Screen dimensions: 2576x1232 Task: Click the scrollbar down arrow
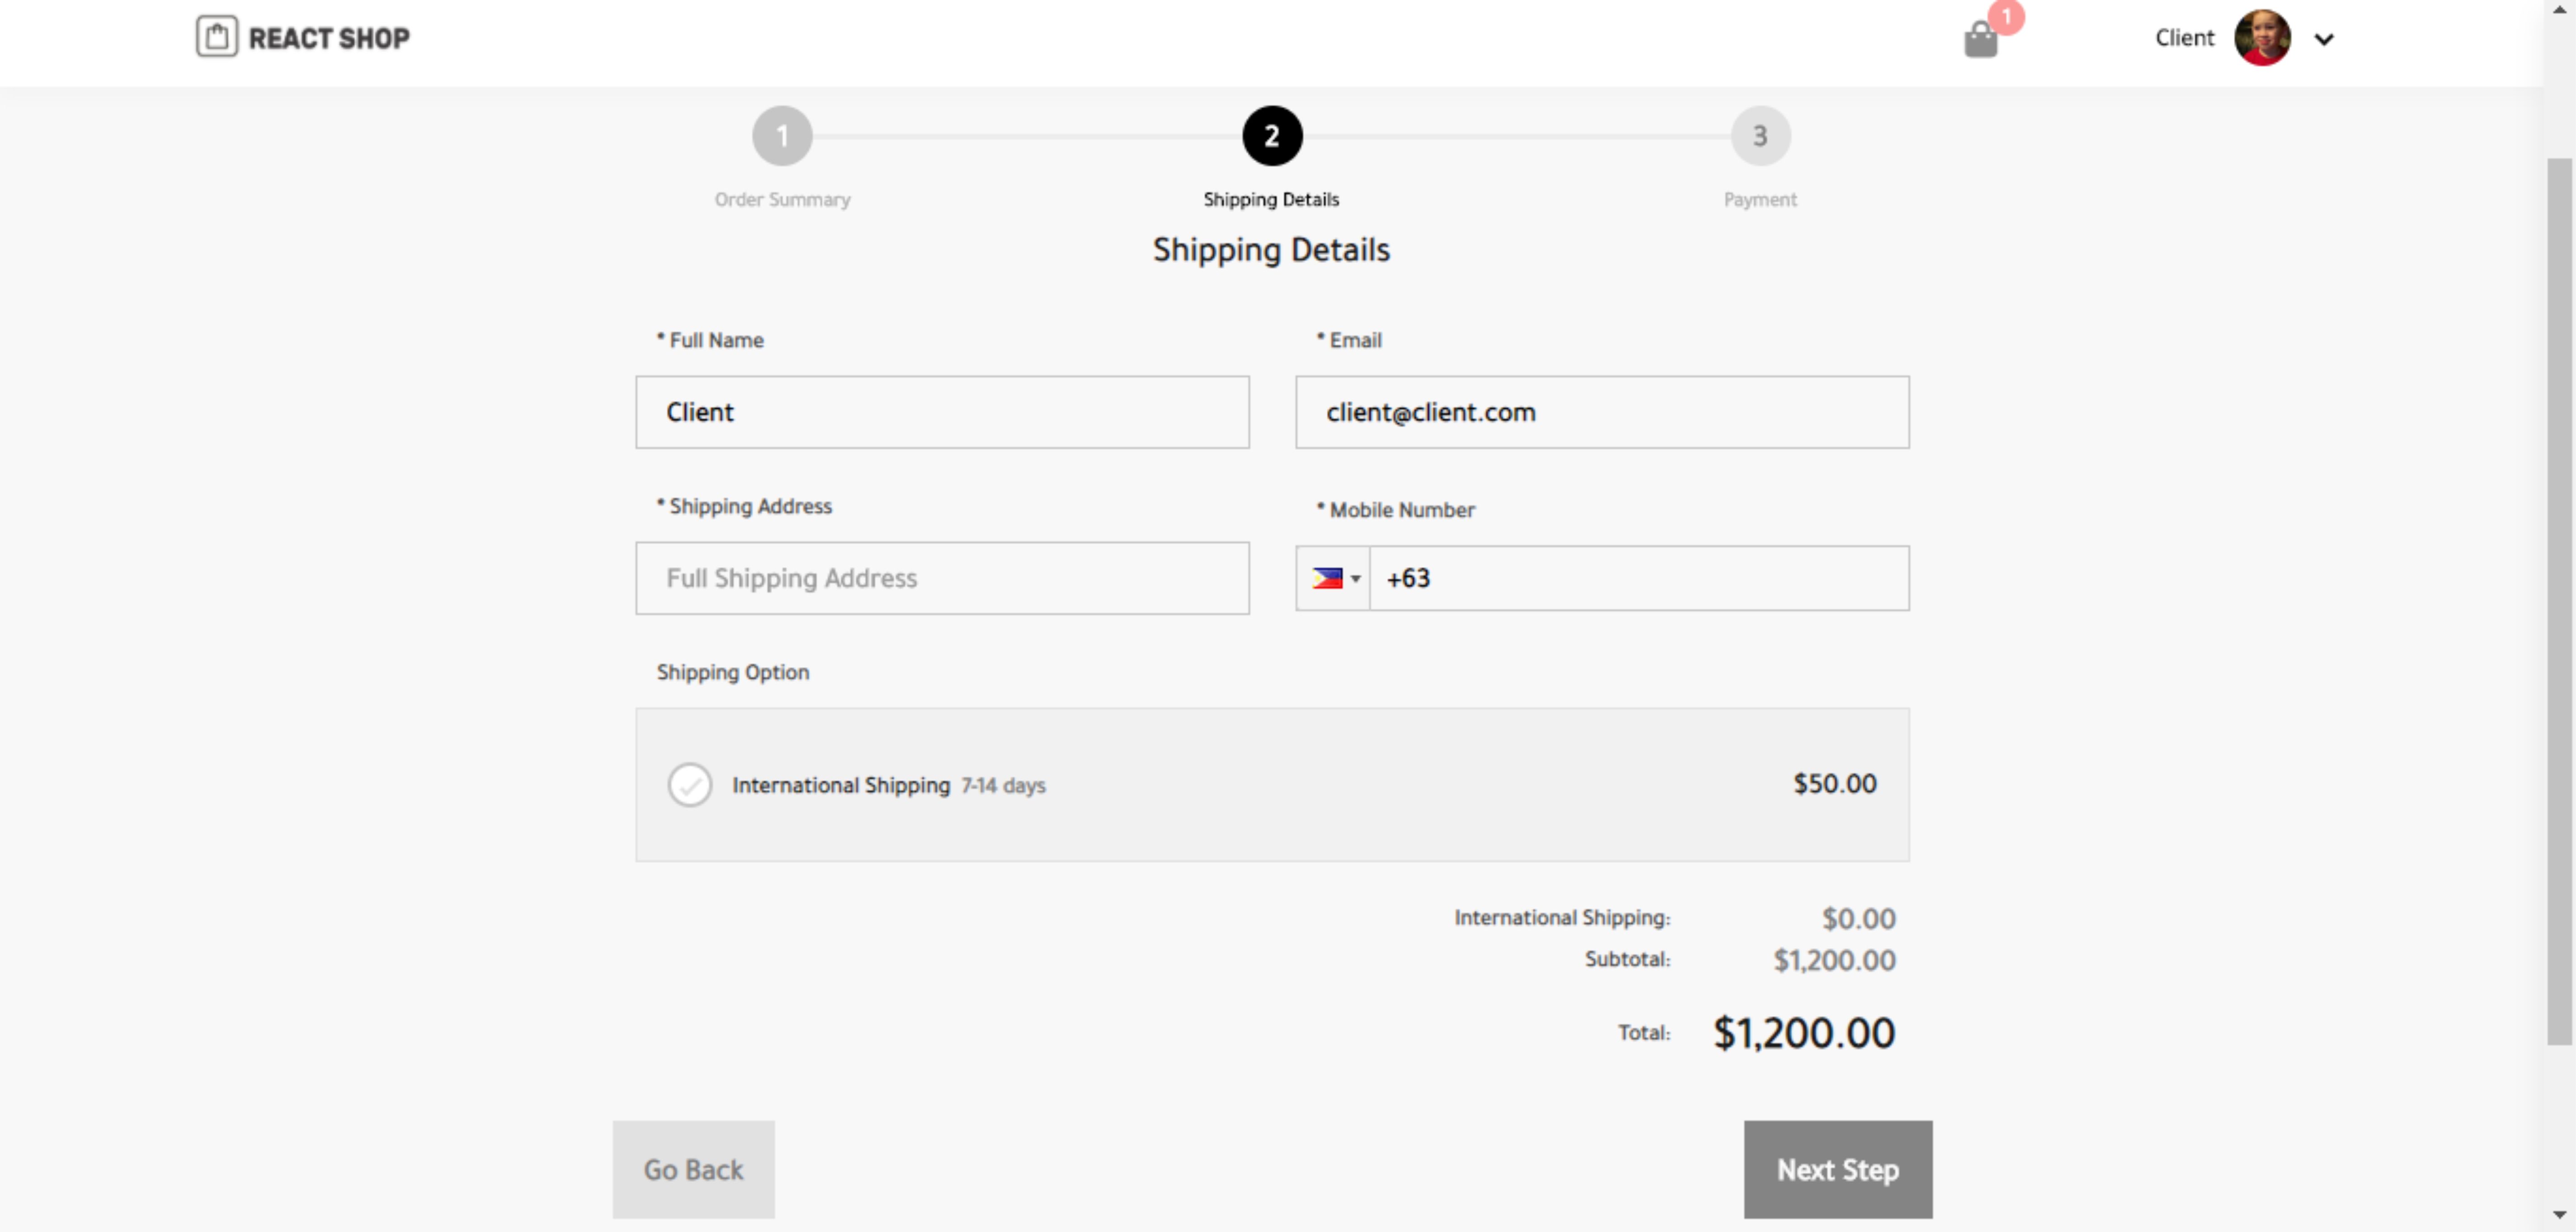[2560, 1214]
